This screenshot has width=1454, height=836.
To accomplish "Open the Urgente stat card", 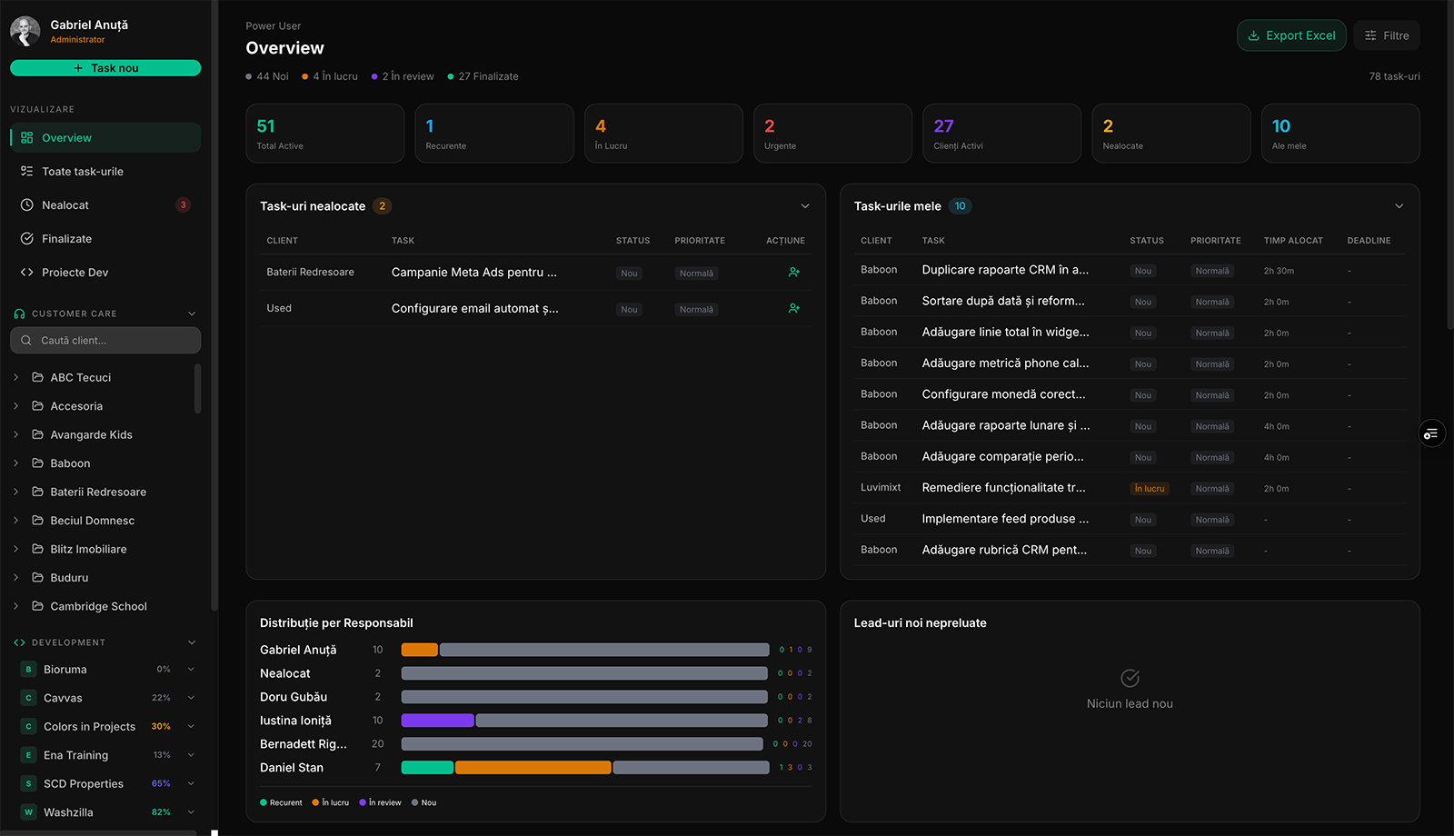I will [x=832, y=134].
